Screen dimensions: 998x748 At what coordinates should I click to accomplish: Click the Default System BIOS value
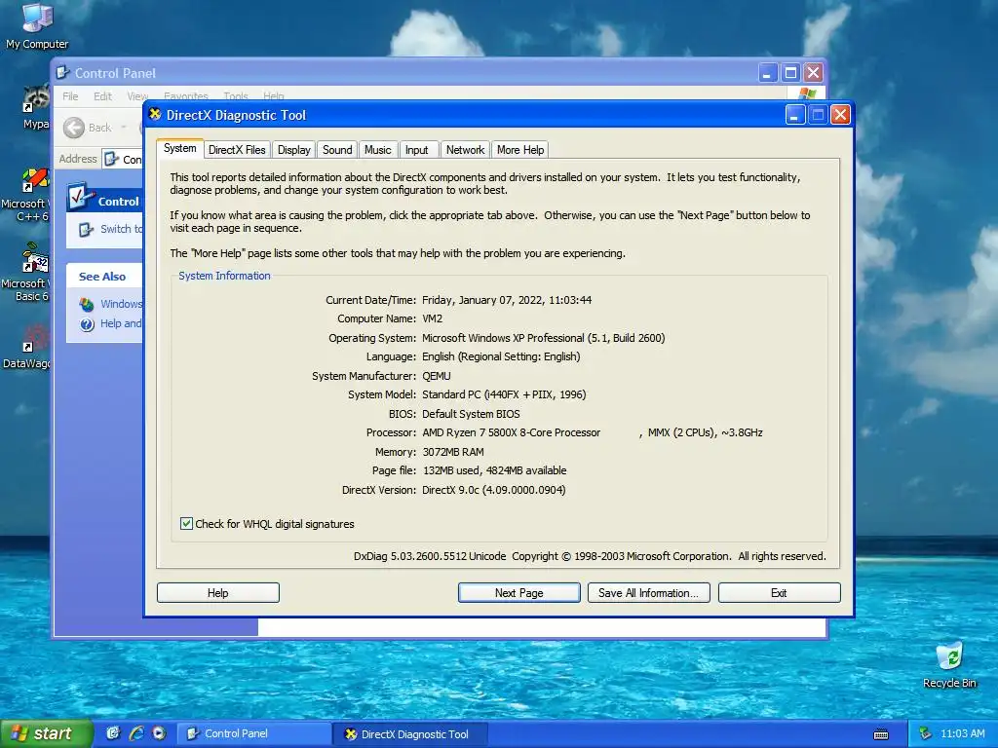471,414
